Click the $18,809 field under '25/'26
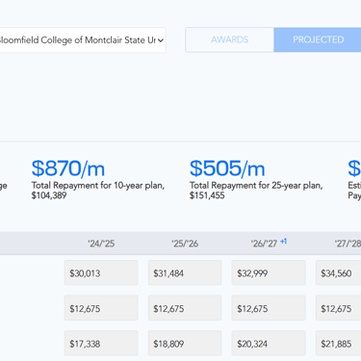361x361 pixels. [185, 344]
